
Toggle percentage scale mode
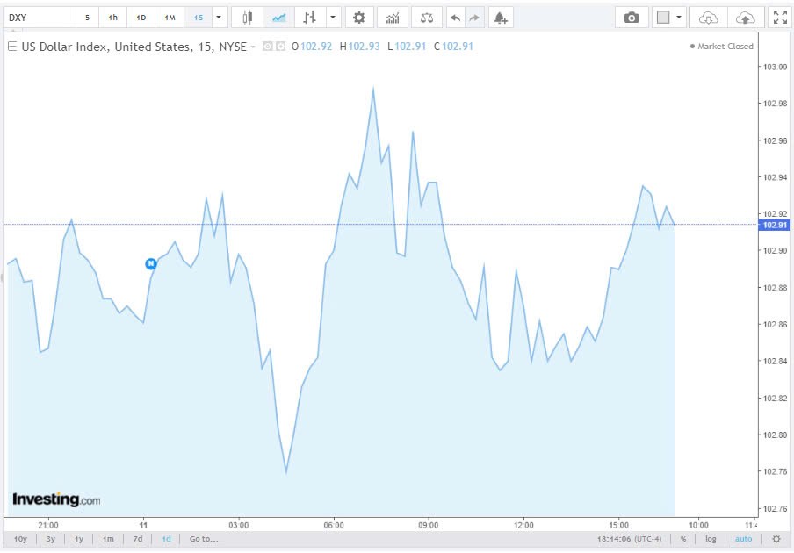[x=682, y=539]
